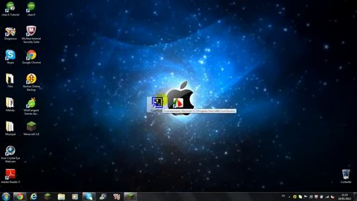
Task: Switch to the active Minecraft taskbar button
Action: [x=130, y=197]
